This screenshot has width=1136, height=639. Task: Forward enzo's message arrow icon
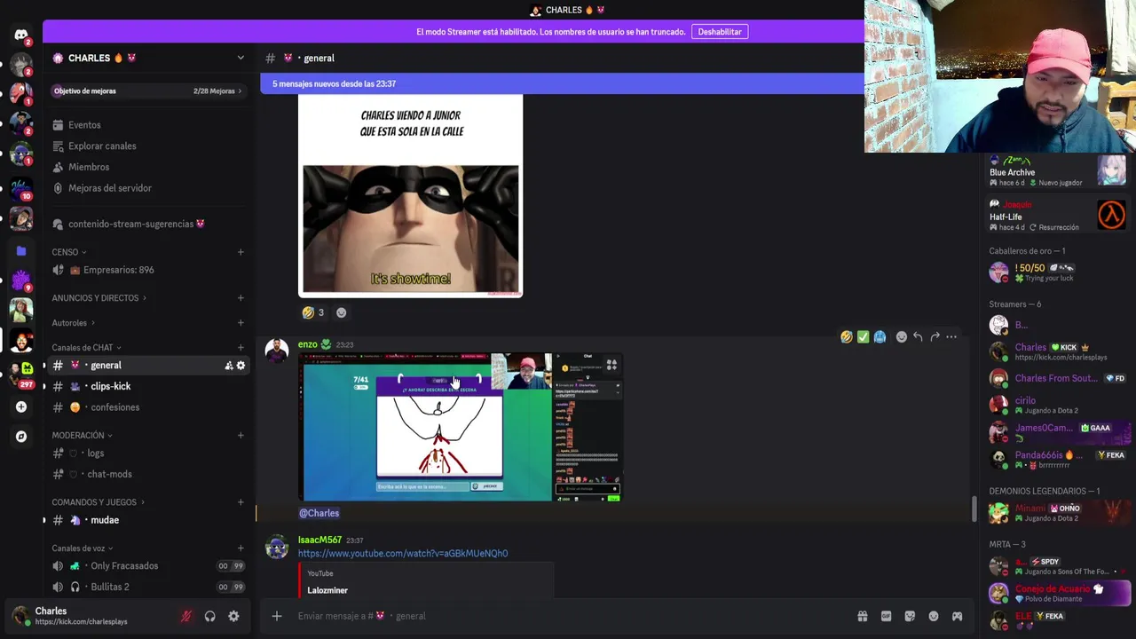point(935,337)
